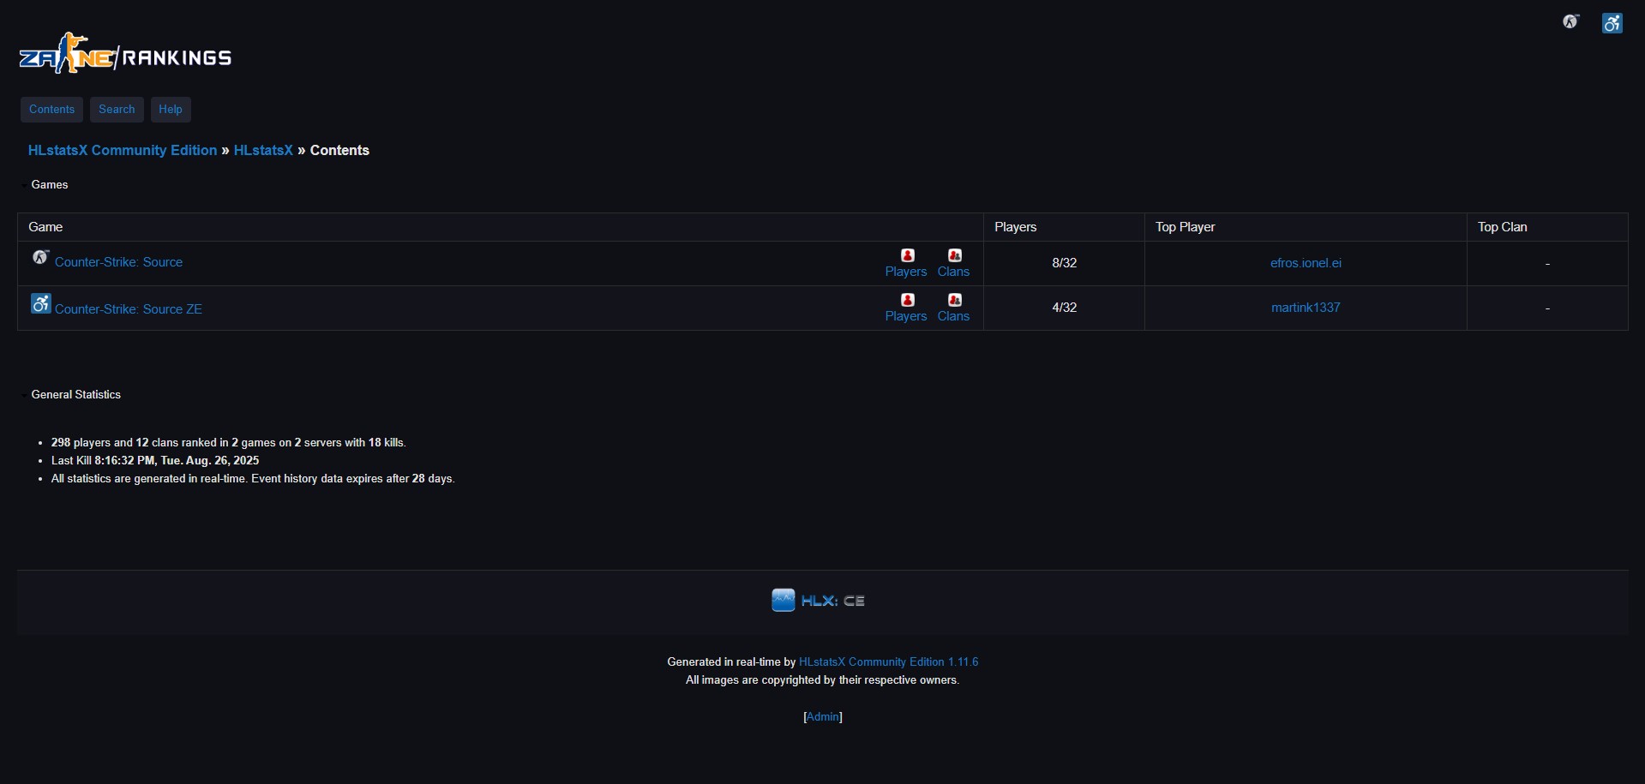Image resolution: width=1645 pixels, height=784 pixels.
Task: Open Clans icon in Counter-Strike: Source row
Action: (954, 255)
